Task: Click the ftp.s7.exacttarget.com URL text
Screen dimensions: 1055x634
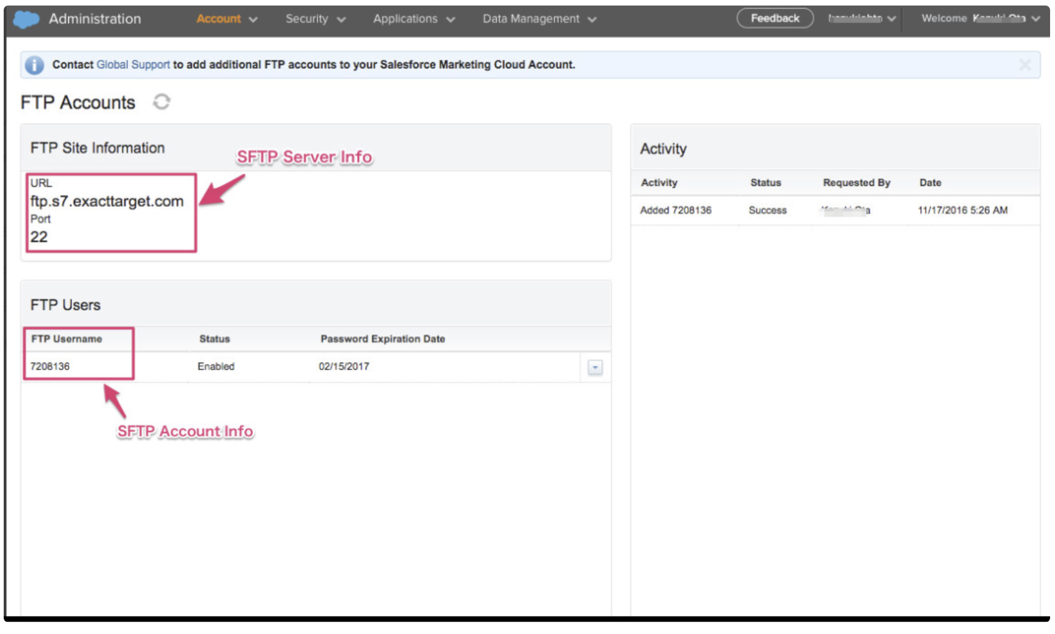Action: point(107,201)
